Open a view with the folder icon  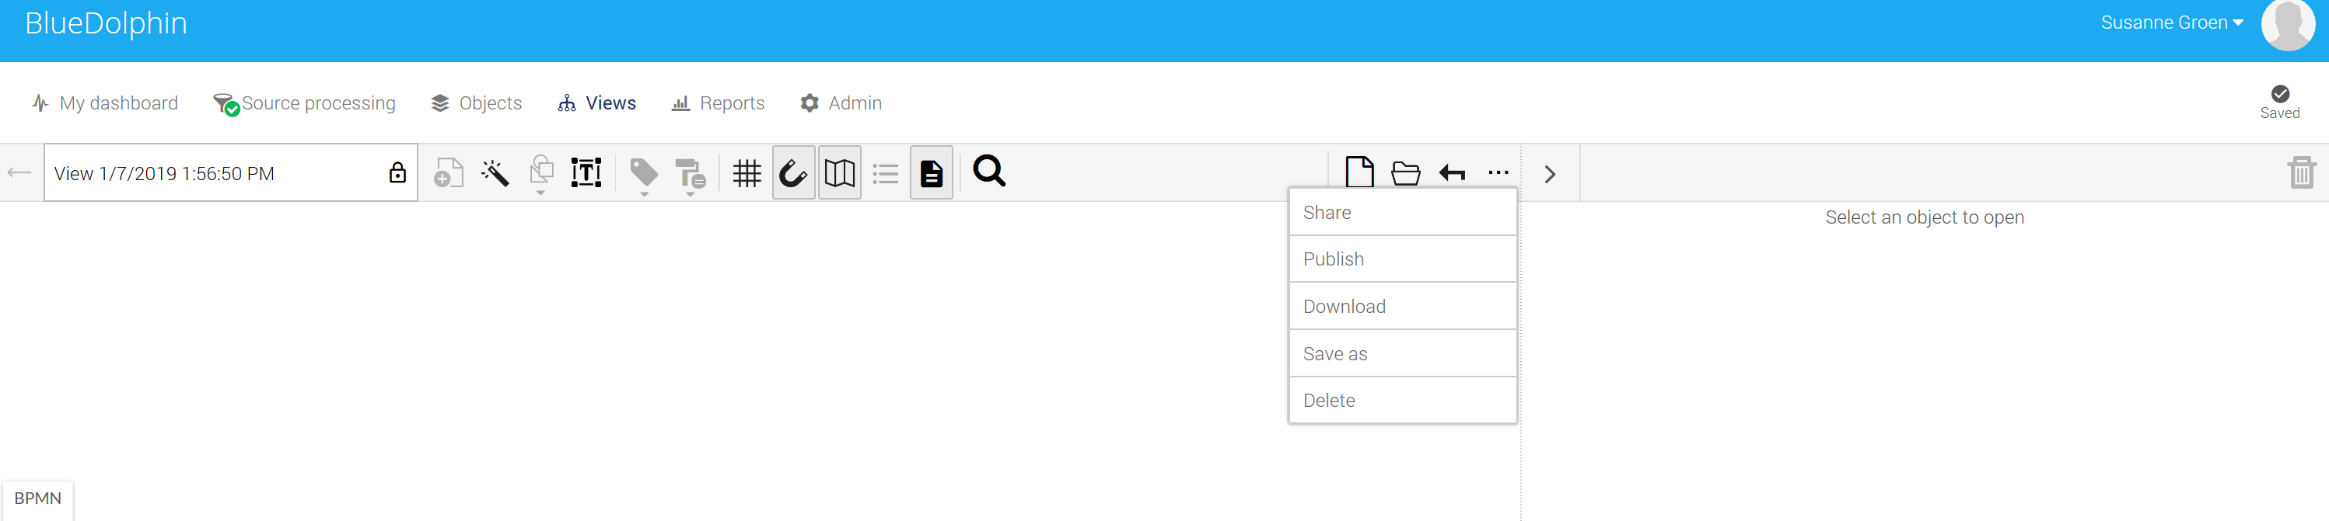point(1406,172)
